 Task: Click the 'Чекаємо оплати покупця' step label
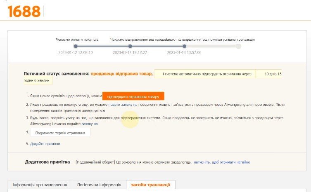77,40
